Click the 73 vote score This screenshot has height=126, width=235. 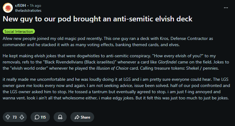[15, 117]
